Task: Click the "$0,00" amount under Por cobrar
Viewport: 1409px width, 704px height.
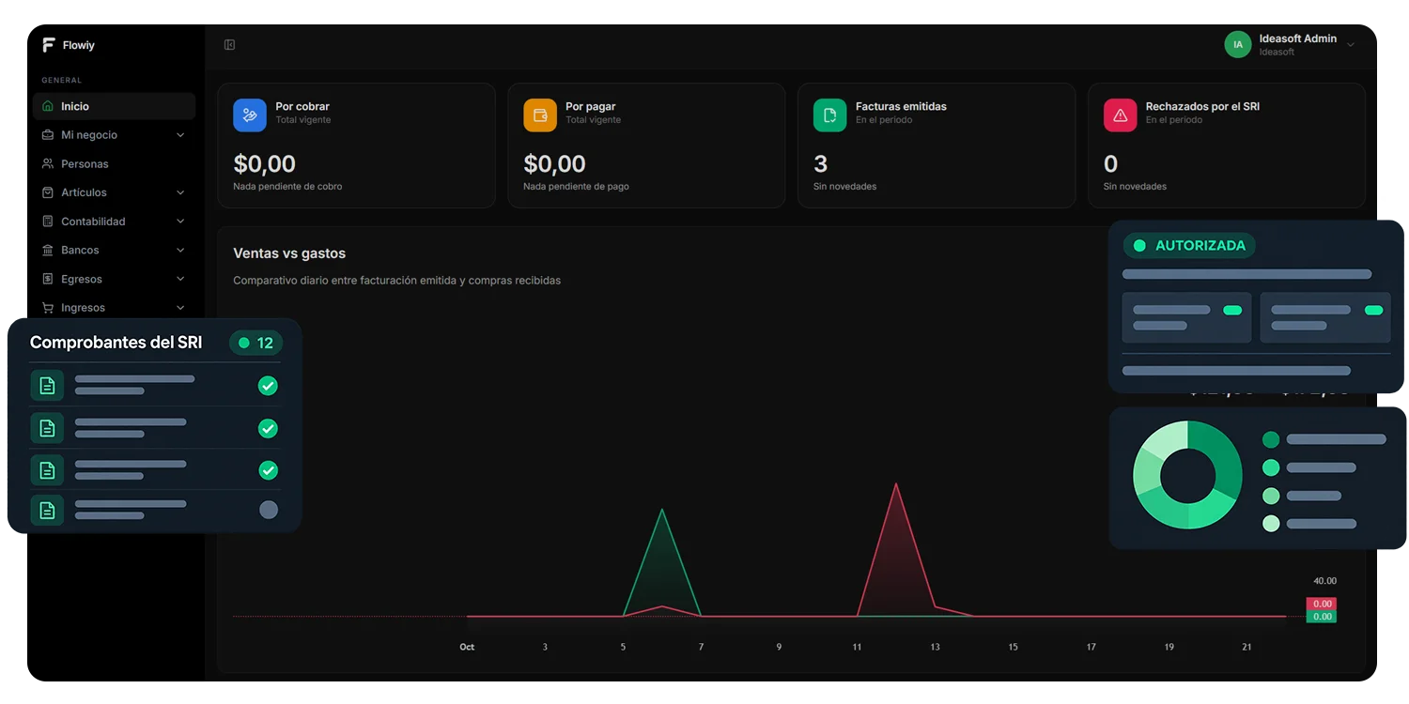Action: (265, 164)
